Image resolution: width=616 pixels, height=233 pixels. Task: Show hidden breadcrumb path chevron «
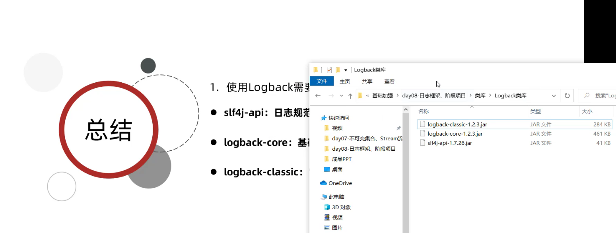(368, 96)
